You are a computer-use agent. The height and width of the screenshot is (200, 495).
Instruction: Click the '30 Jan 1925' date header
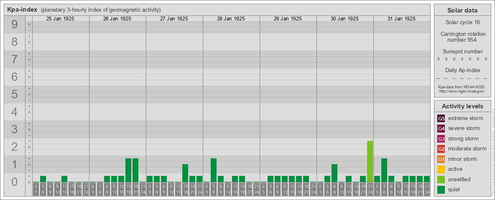(x=345, y=19)
